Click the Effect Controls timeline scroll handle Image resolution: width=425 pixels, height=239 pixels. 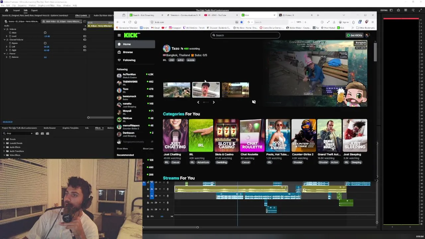(x=88, y=118)
